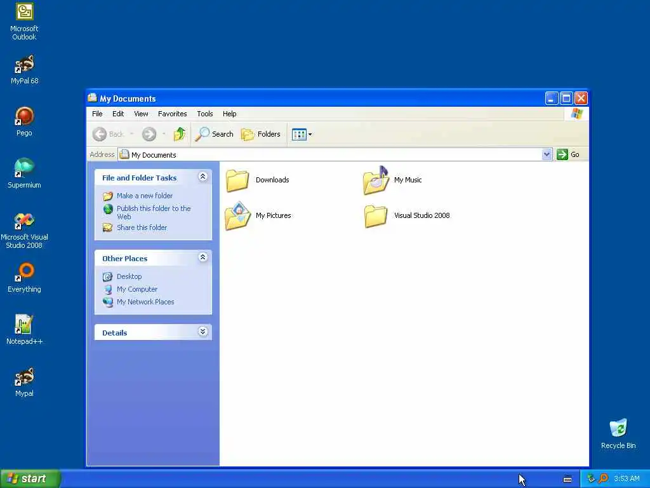The width and height of the screenshot is (650, 488).
Task: Select the Mypal desktop shortcut
Action: pyautogui.click(x=24, y=382)
